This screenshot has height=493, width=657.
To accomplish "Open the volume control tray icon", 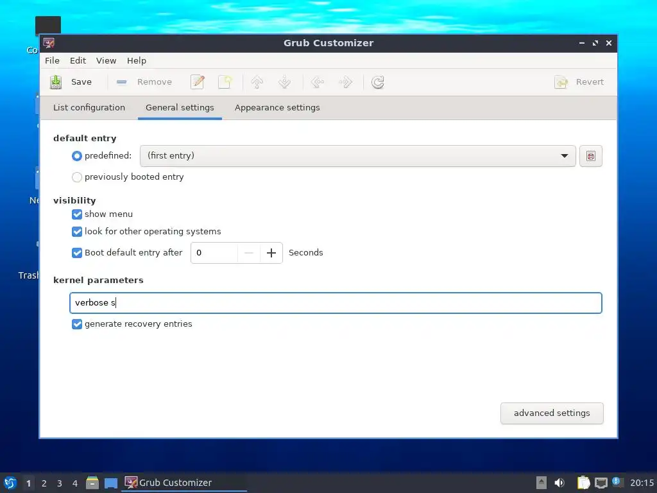I will point(559,483).
